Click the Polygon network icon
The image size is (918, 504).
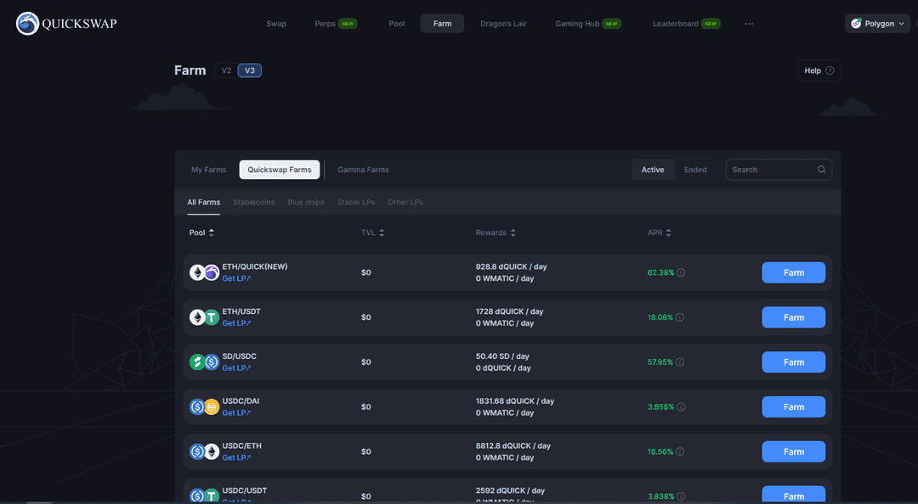point(858,24)
